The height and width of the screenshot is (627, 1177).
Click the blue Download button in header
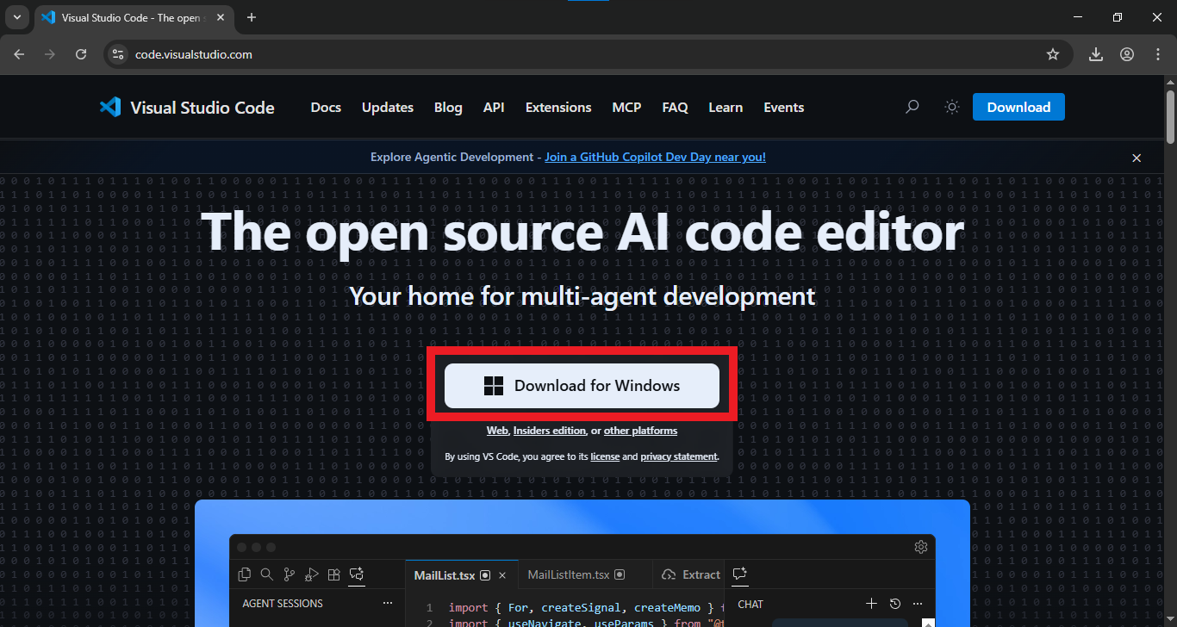(x=1018, y=107)
